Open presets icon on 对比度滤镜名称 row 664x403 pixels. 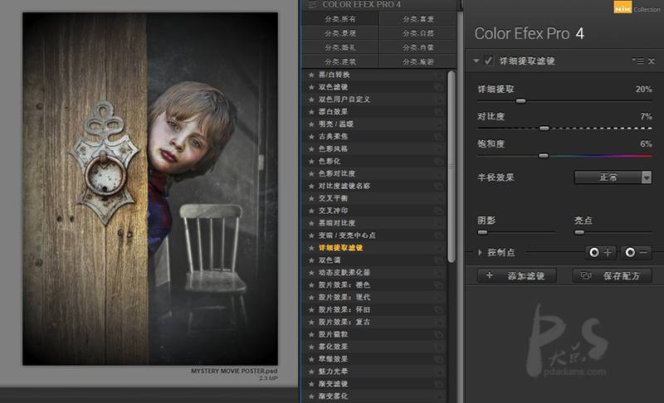[439, 186]
